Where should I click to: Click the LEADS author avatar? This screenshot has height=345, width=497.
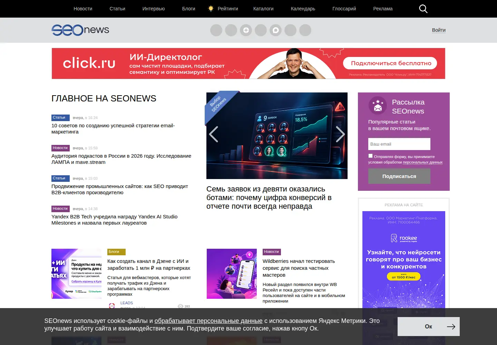coord(112,305)
